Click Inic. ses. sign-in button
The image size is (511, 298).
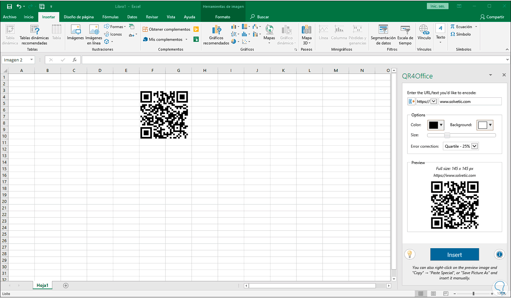click(x=437, y=6)
